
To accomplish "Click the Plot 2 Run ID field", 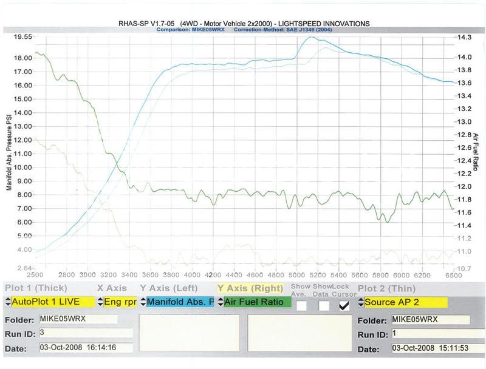I will (430, 333).
